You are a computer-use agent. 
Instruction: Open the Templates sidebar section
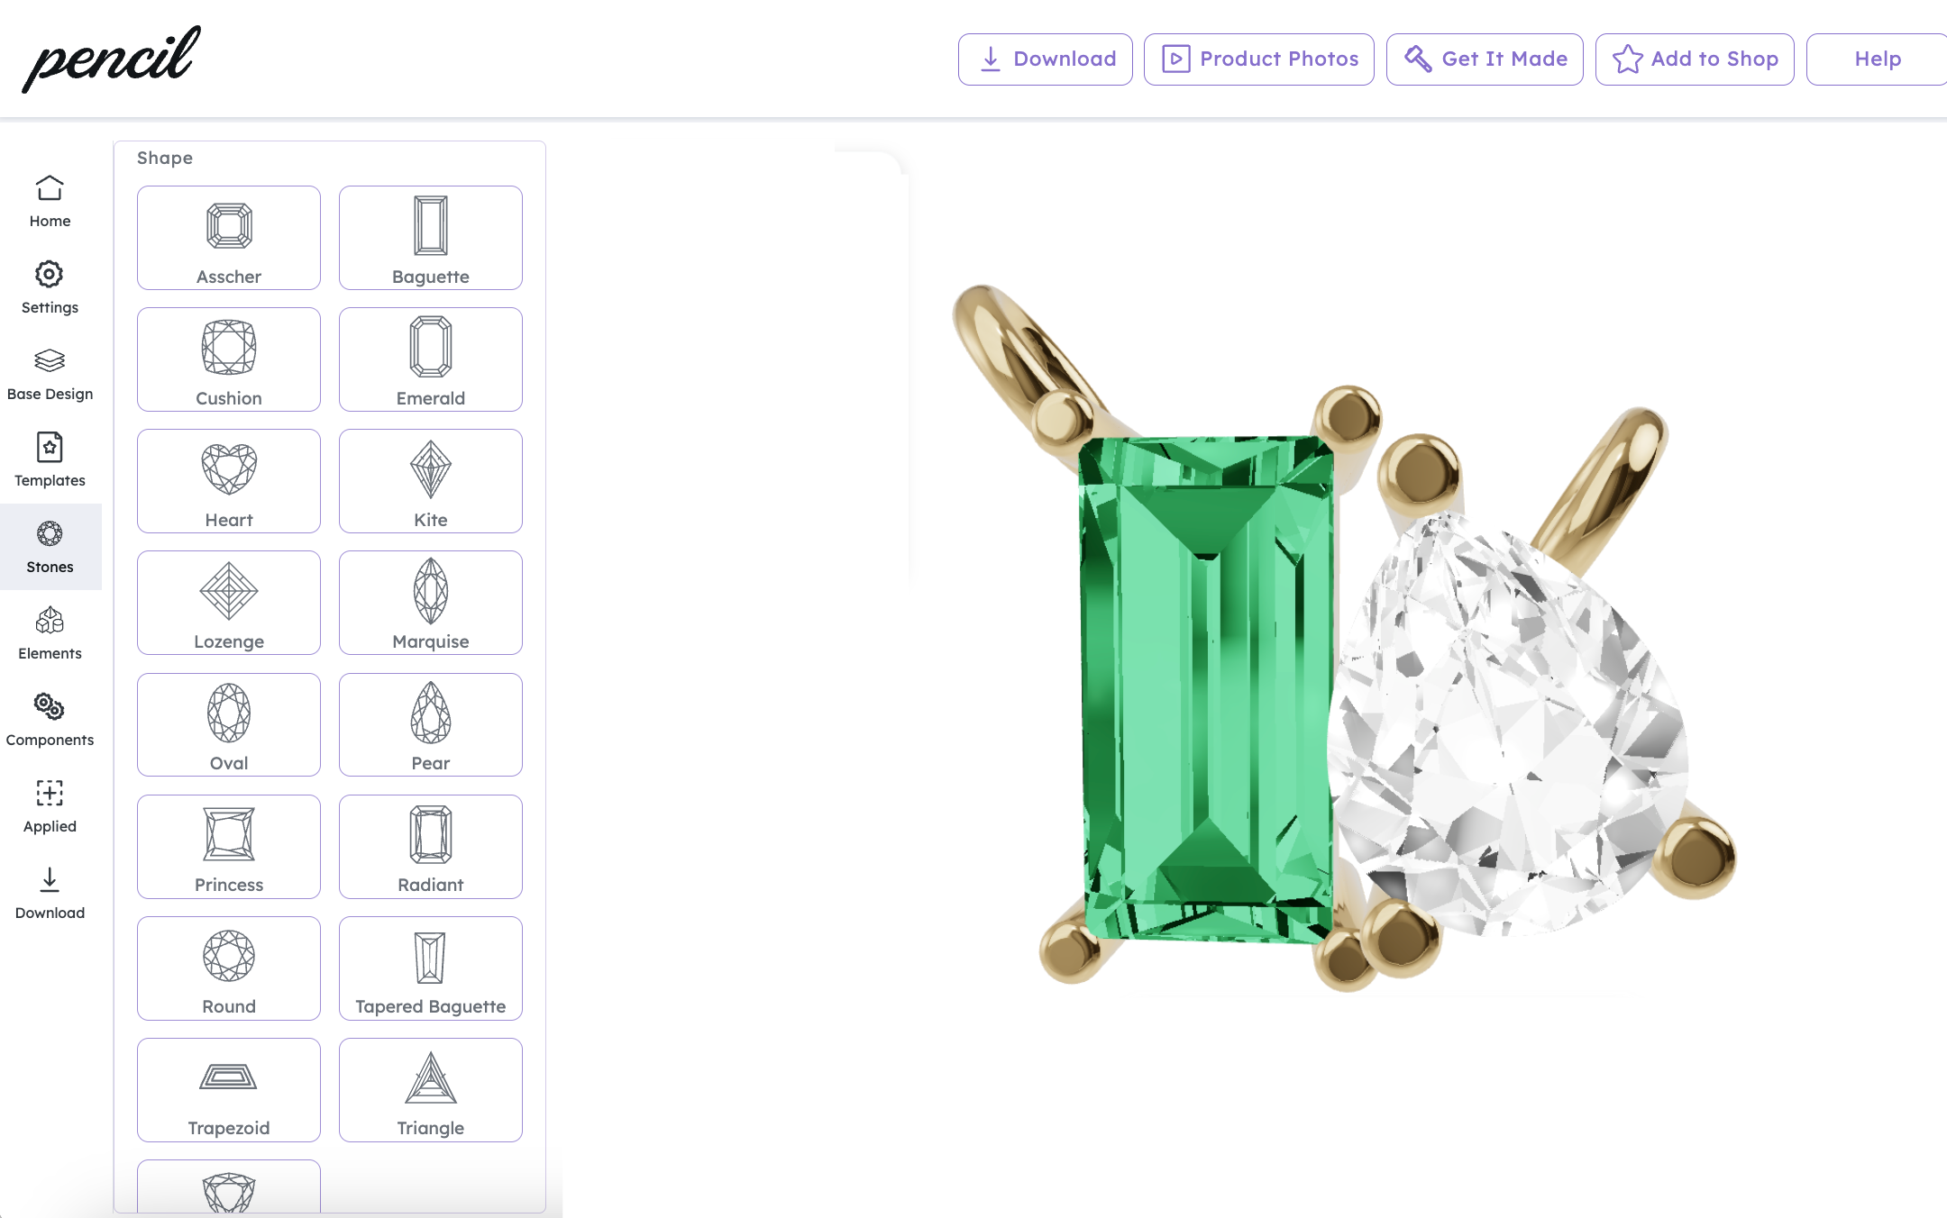(50, 460)
